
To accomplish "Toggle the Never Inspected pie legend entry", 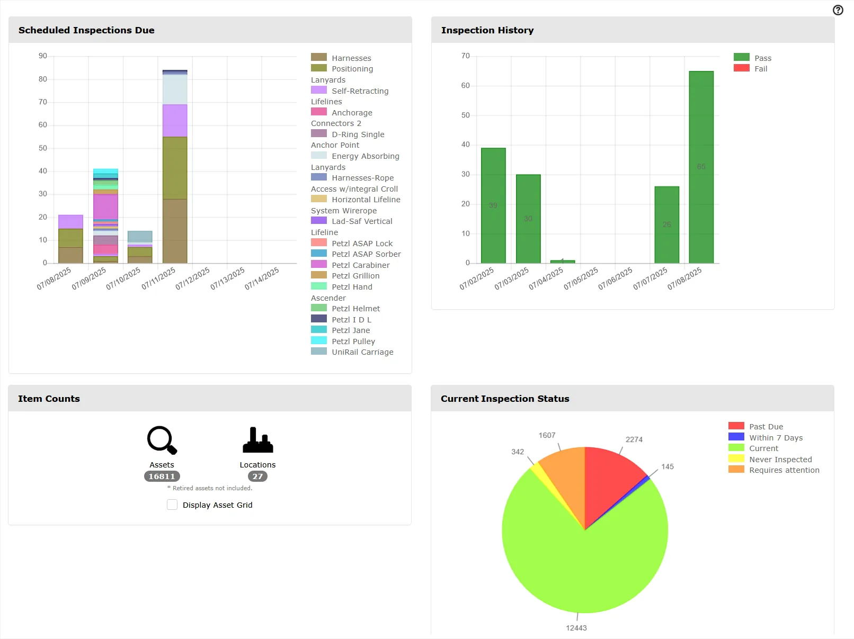I will pyautogui.click(x=770, y=459).
